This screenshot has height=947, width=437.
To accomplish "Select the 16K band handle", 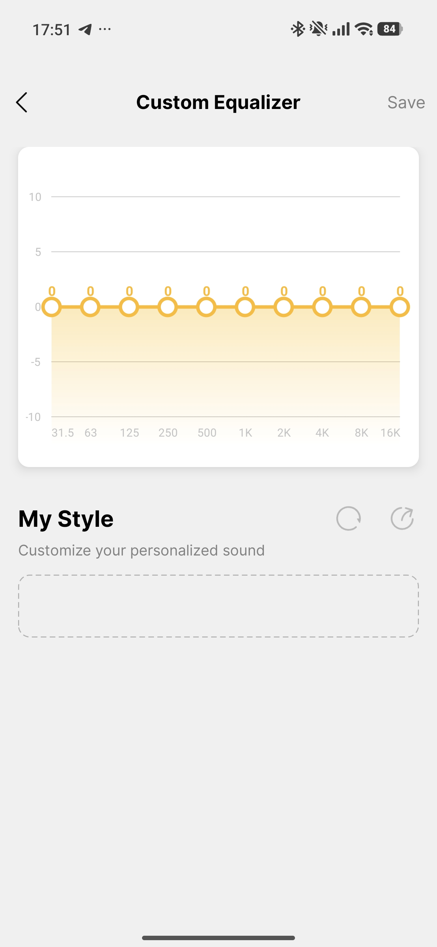I will point(400,307).
